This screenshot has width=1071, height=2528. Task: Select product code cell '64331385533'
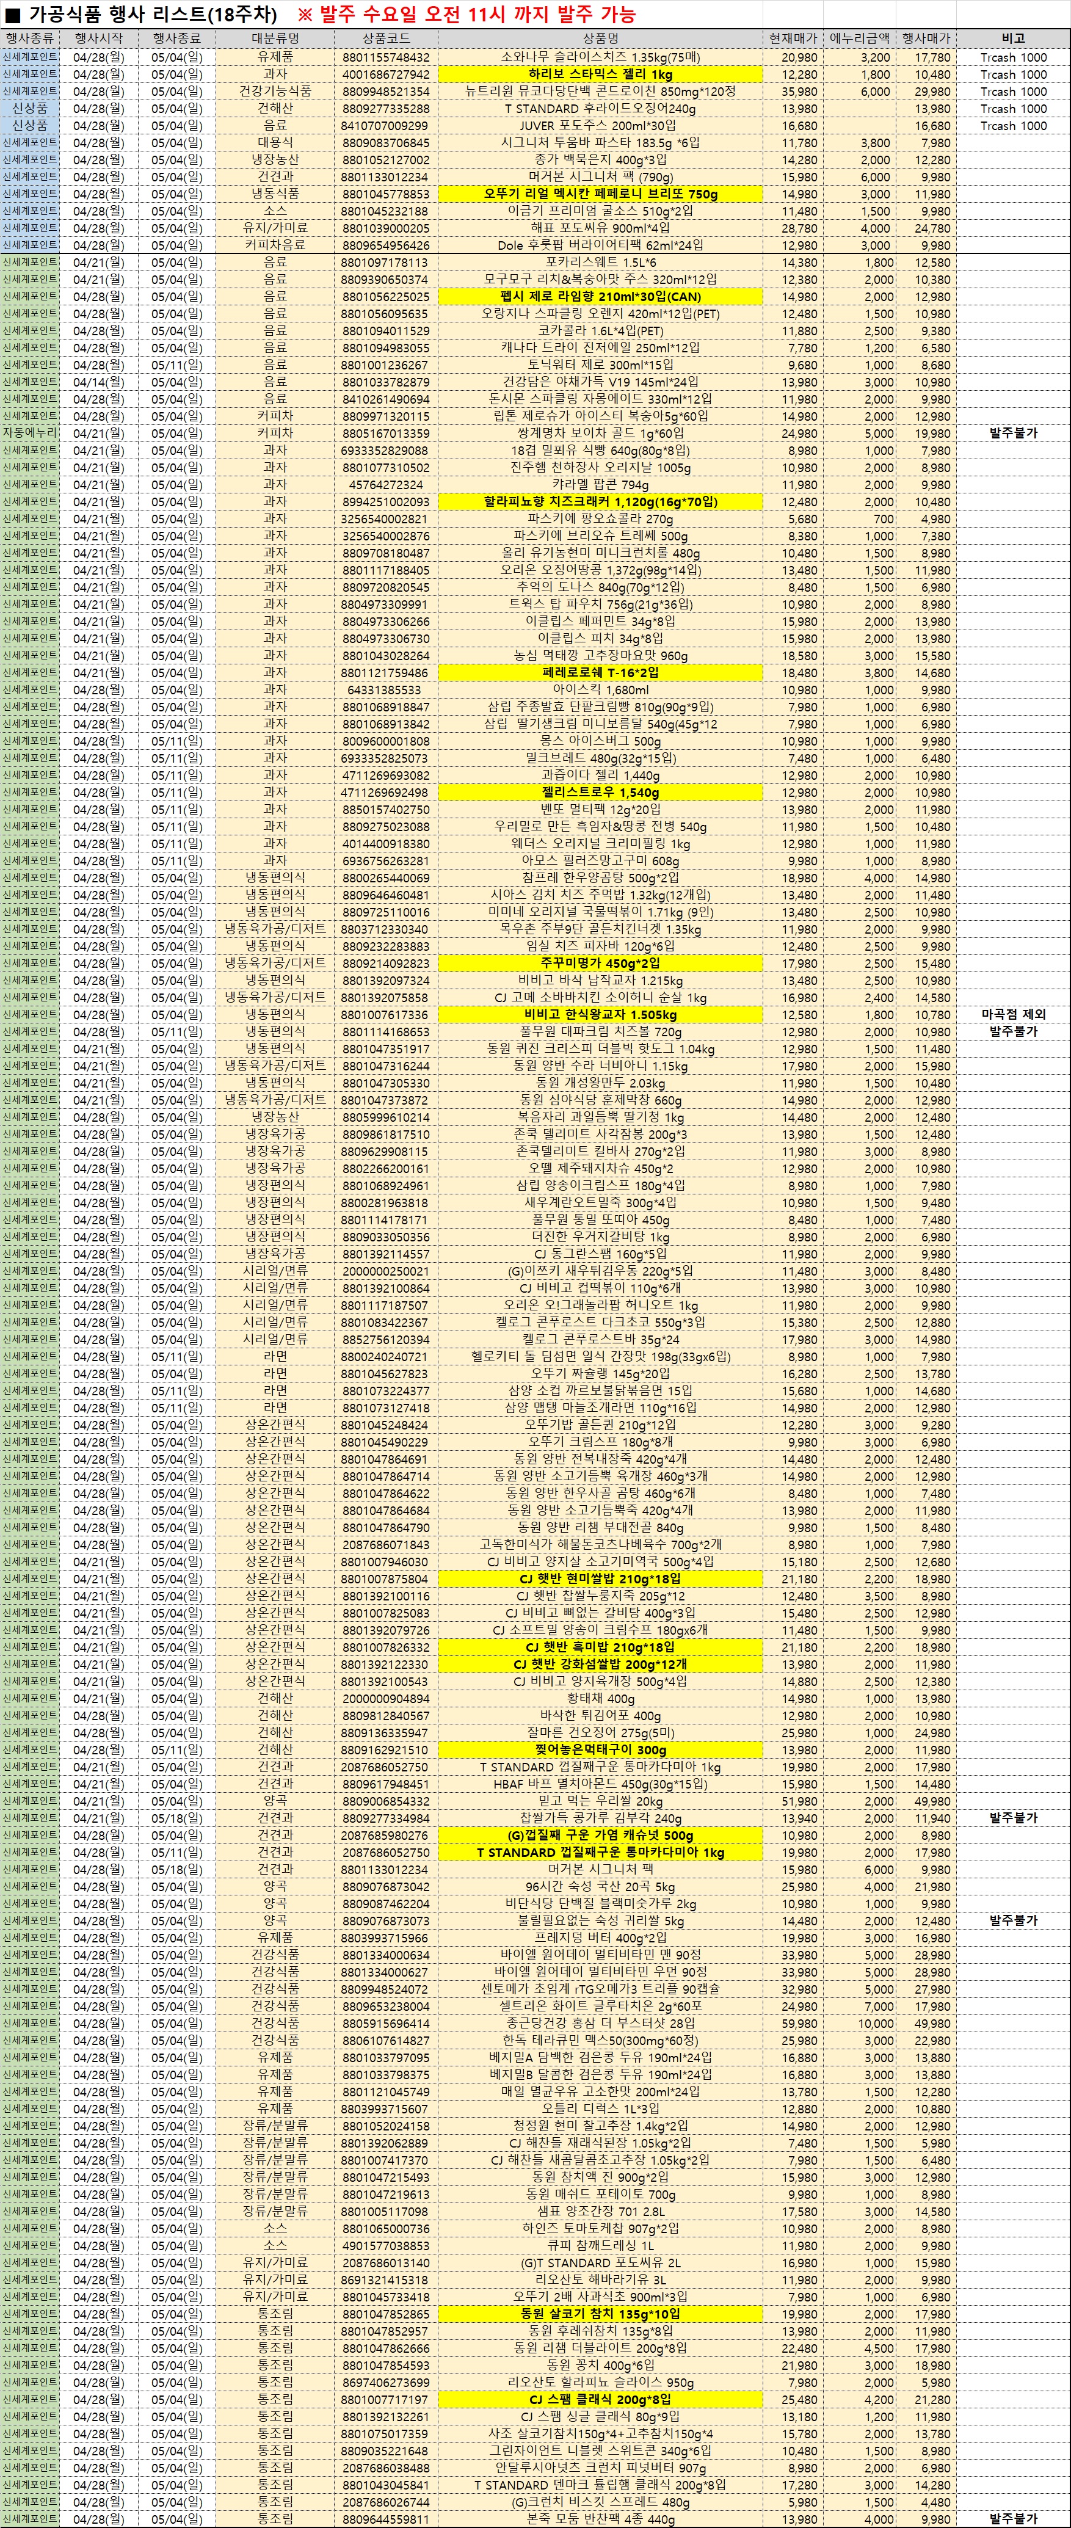[386, 690]
